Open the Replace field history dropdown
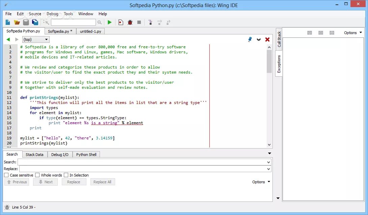Image resolution: width=368 pixels, height=215 pixels. click(268, 169)
